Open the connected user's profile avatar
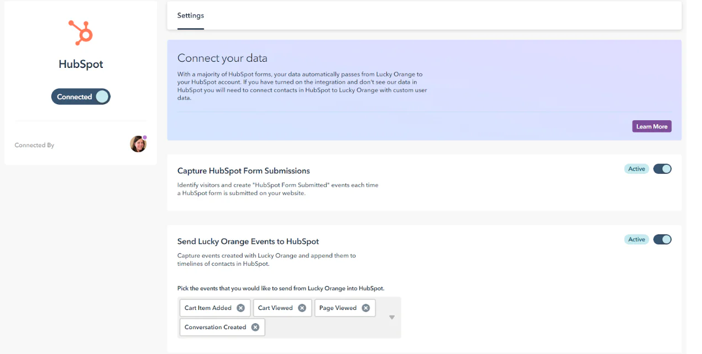Screen dimensions: 702x354 (138, 144)
